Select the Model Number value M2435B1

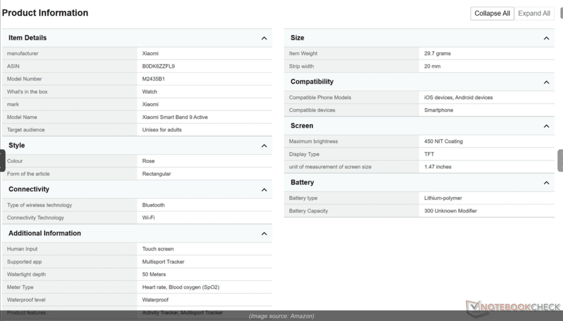coord(153,79)
